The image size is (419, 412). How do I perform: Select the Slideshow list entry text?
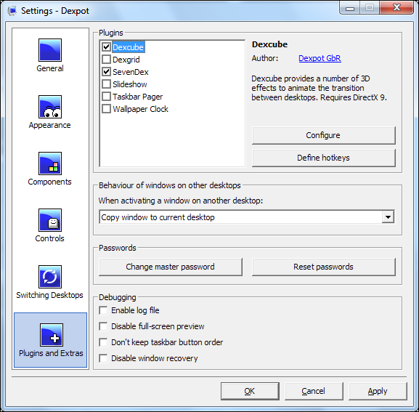[130, 84]
